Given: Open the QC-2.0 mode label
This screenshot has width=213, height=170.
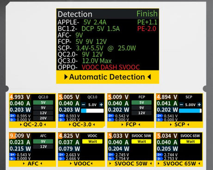Looking at the screenshot, I should pos(33,125).
